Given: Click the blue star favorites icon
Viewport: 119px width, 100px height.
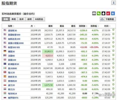Looking at the screenshot, I should point(113,13).
